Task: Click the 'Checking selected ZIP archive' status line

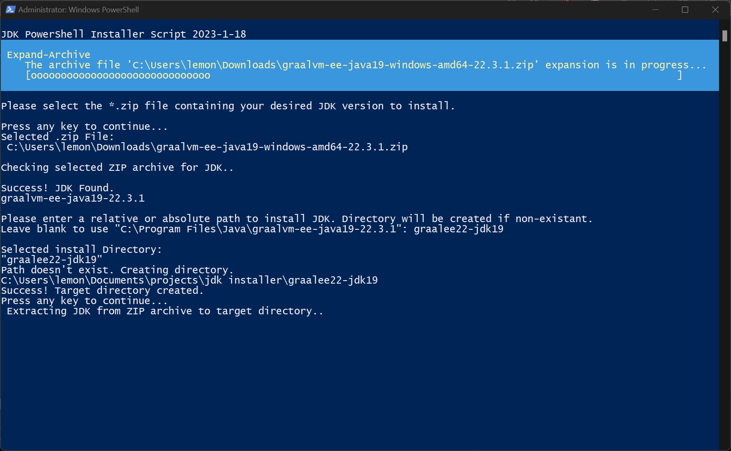Action: click(x=118, y=167)
